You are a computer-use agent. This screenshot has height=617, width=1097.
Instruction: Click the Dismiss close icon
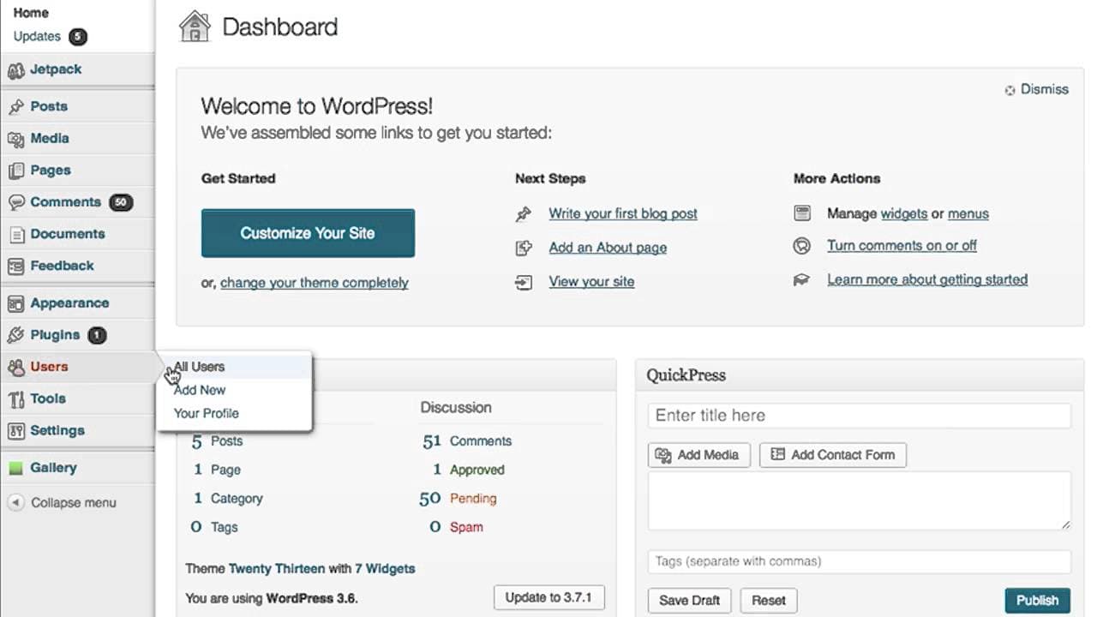point(1010,90)
